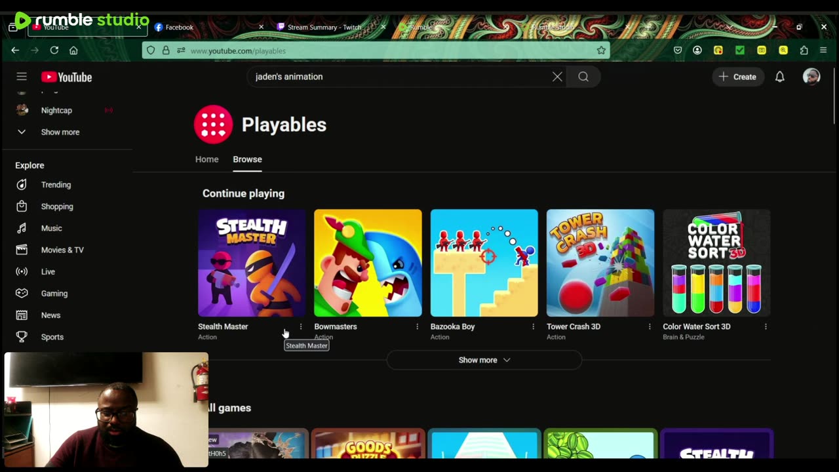
Task: Open the three-dot menu for Color Water Sort 3D
Action: [766, 326]
